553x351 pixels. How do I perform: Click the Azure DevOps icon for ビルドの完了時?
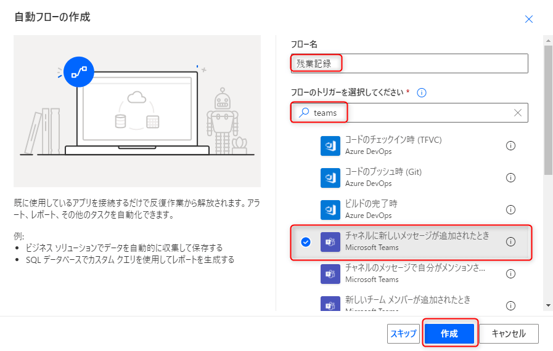point(330,209)
